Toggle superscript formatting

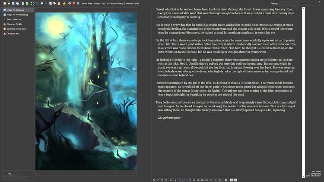180,180
